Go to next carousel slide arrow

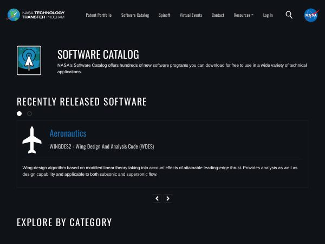click(x=168, y=198)
